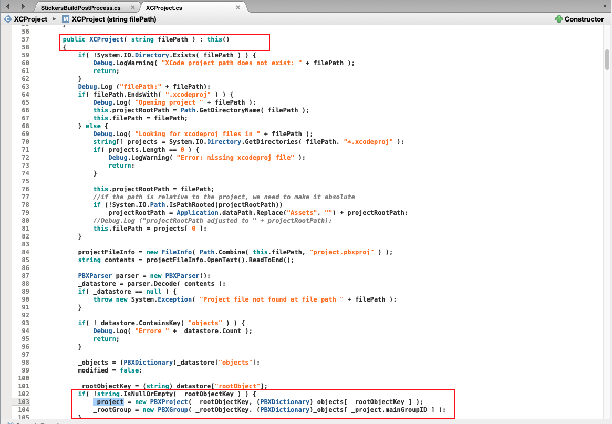Image resolution: width=612 pixels, height=424 pixels.
Task: Switch to StickersBuildPostProcess.cs tab
Action: coord(81,8)
